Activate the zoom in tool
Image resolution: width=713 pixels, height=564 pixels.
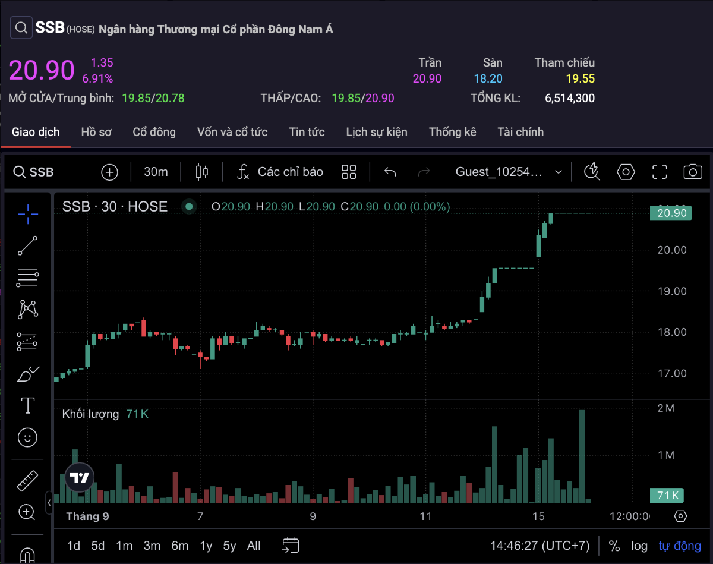(x=27, y=512)
